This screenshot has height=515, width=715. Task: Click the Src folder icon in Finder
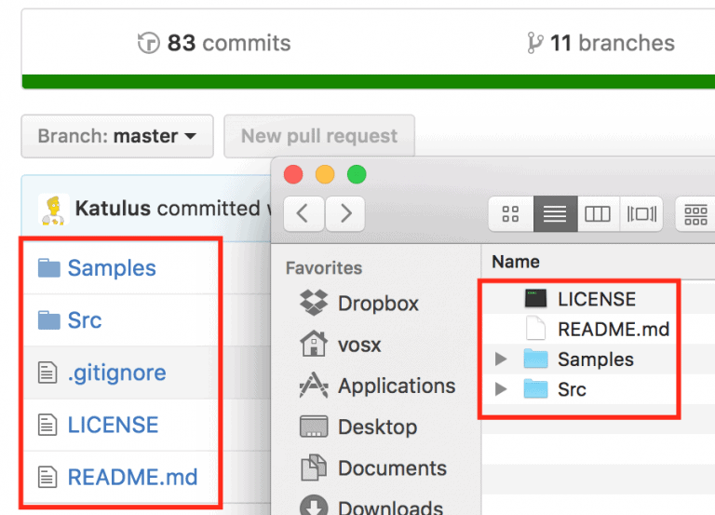tap(536, 388)
